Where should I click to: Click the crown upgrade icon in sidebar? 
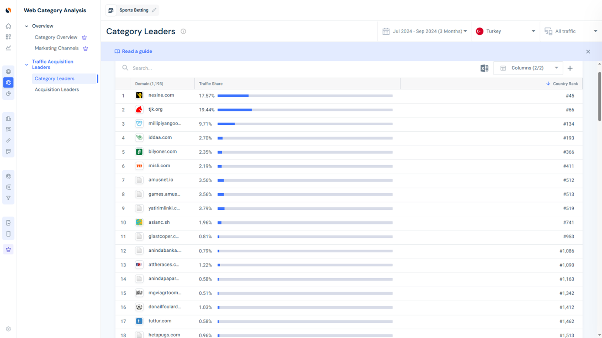pyautogui.click(x=8, y=249)
